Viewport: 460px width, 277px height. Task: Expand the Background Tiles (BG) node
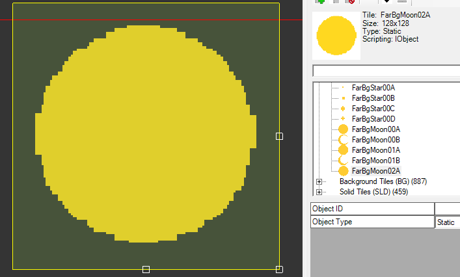pyautogui.click(x=319, y=181)
